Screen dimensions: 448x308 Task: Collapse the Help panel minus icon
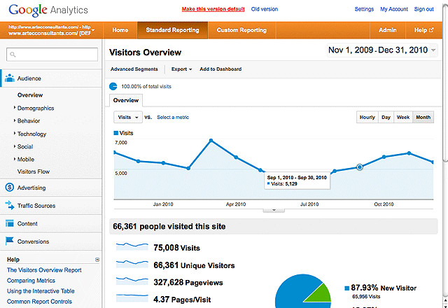(97, 260)
